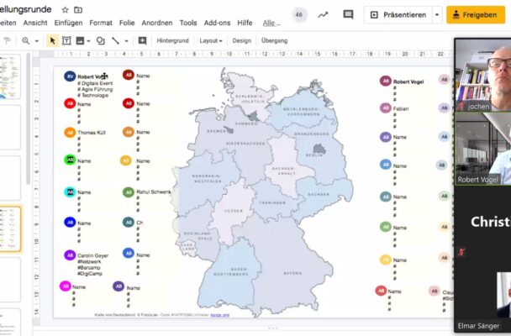The height and width of the screenshot is (336, 511).
Task: Click the add comment toolbar icon
Action: pyautogui.click(x=142, y=40)
